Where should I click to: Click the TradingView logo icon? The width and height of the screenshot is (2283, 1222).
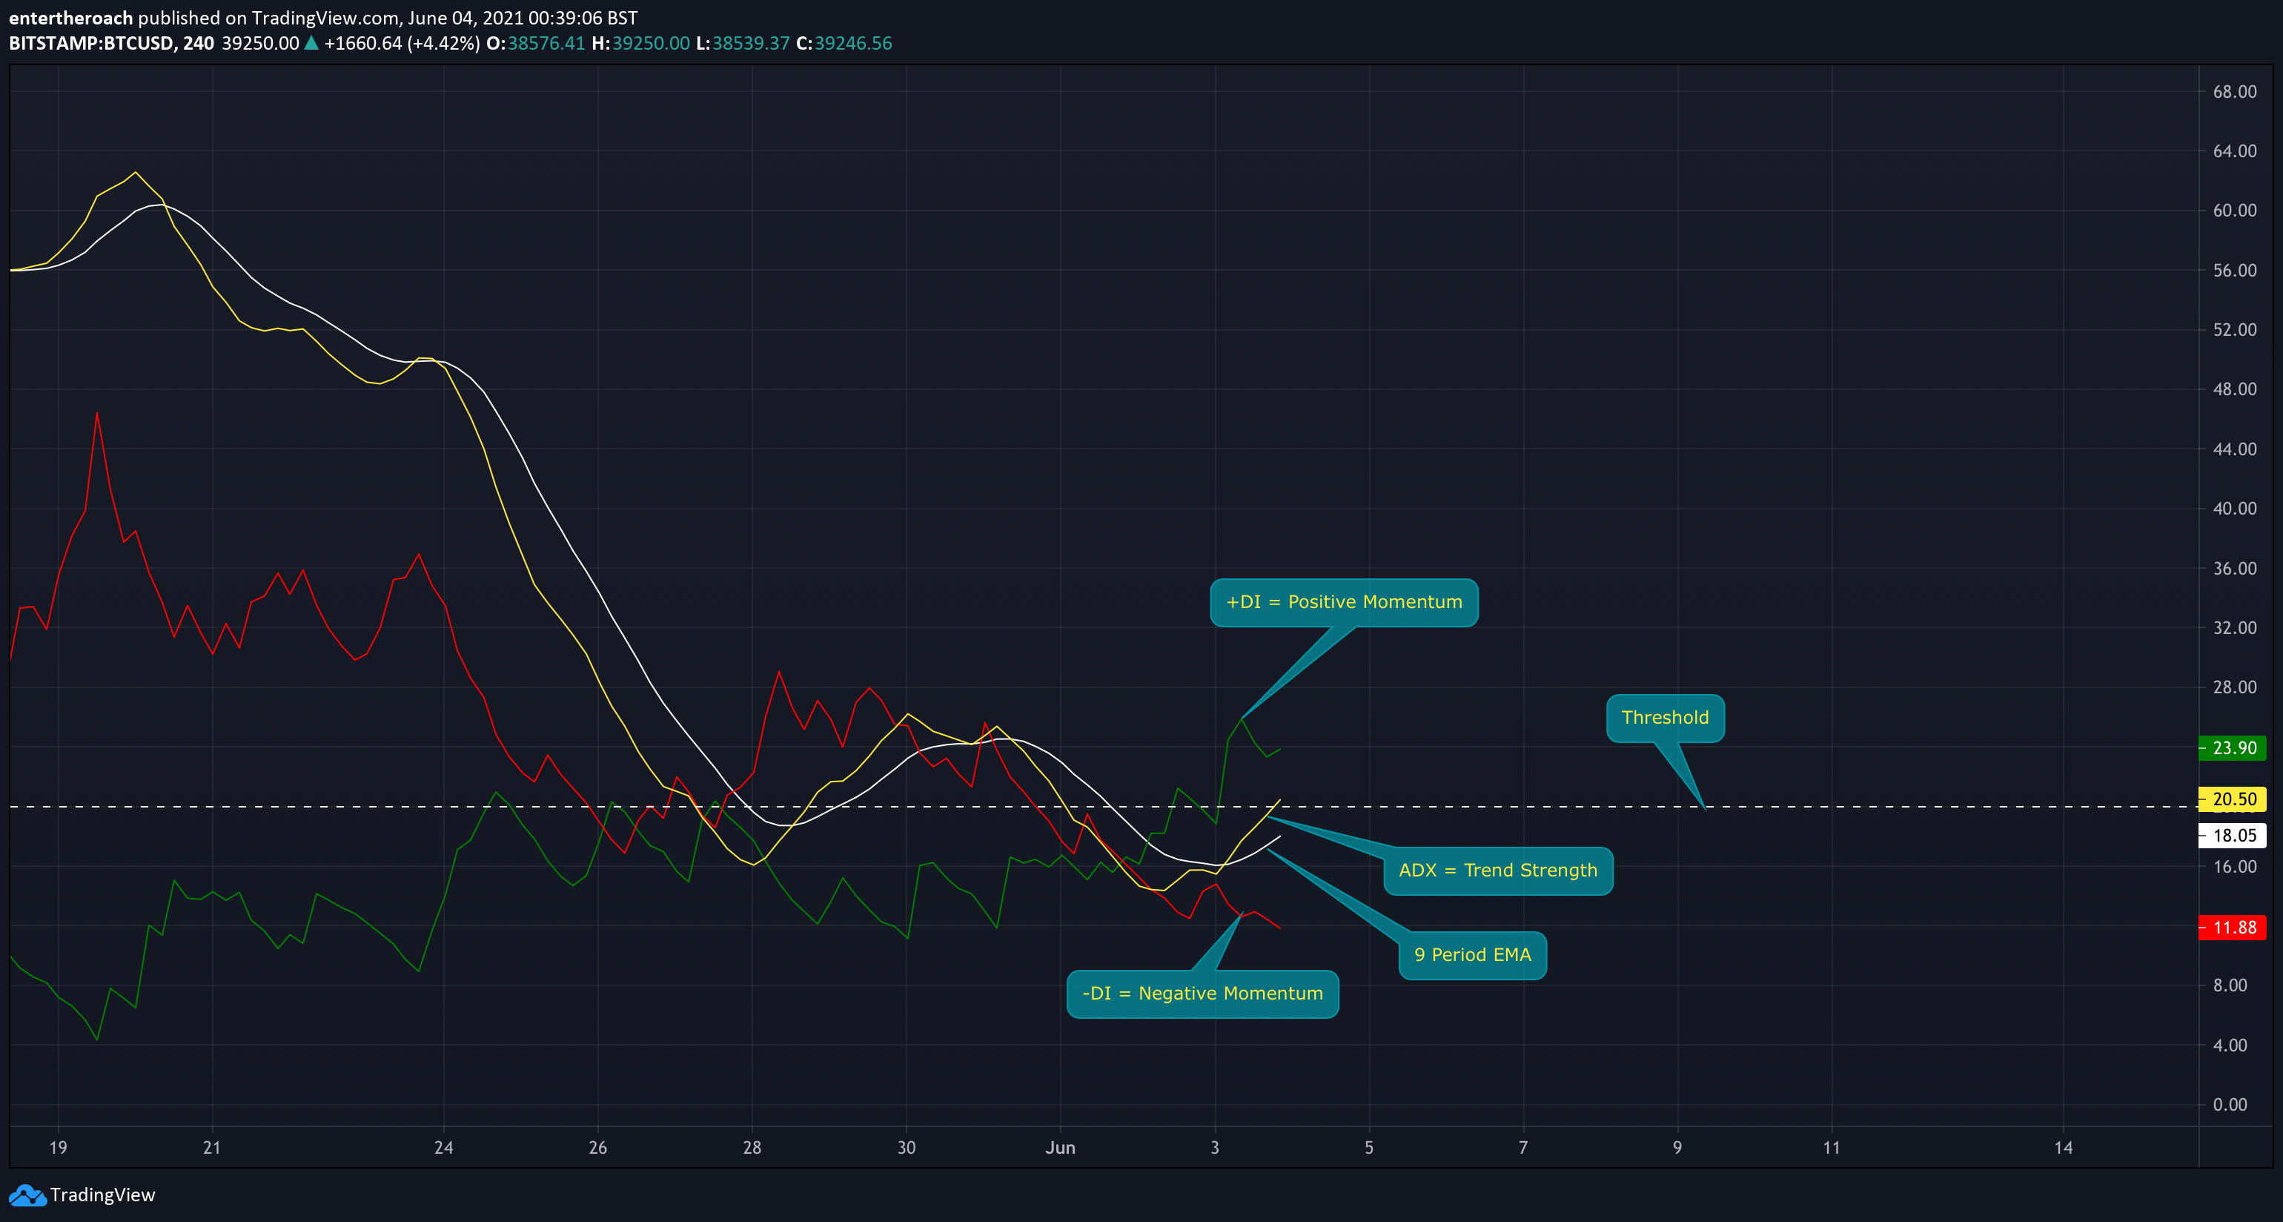[x=27, y=1195]
